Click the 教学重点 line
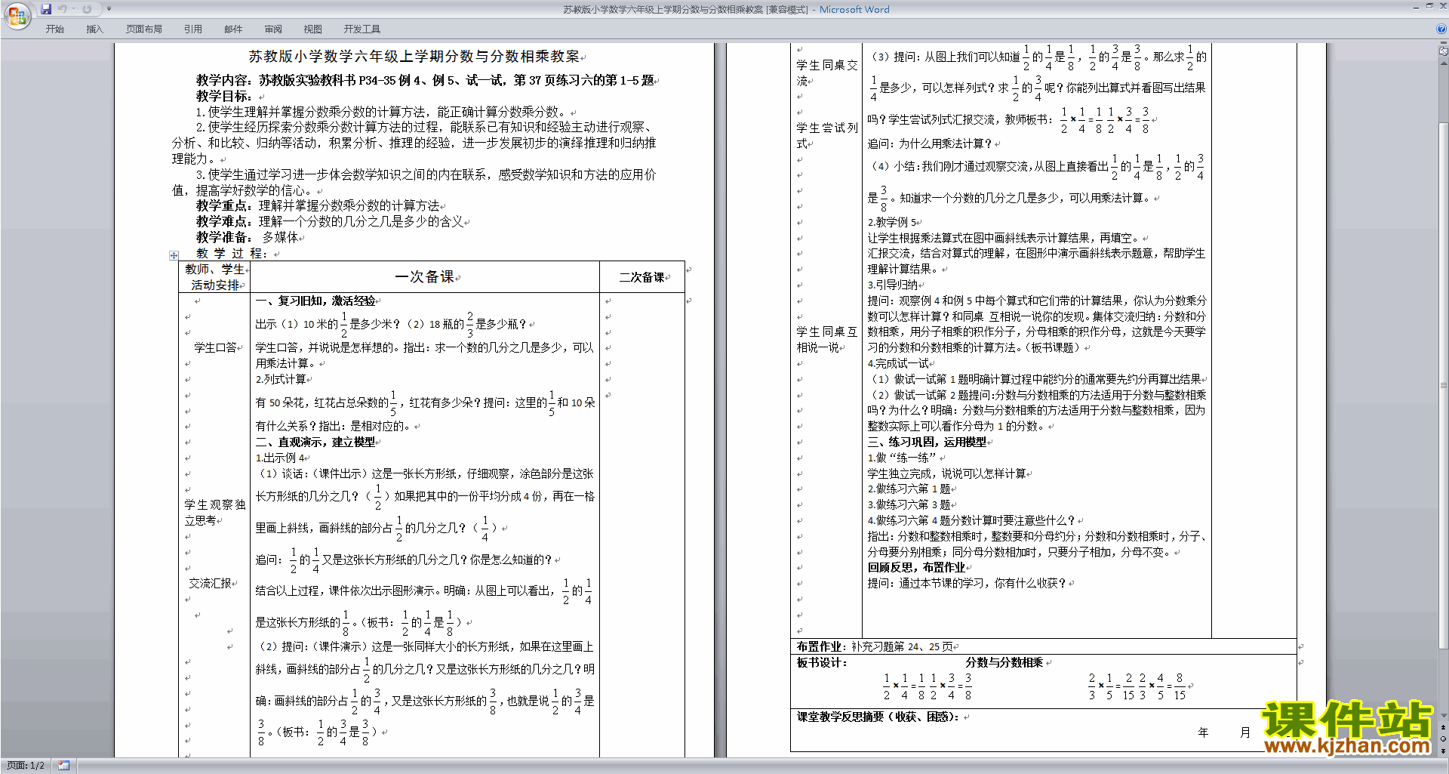 (x=318, y=205)
